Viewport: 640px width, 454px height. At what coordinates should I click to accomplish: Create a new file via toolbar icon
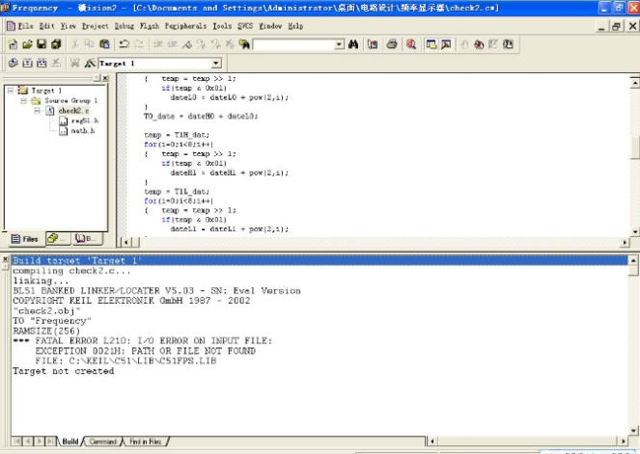click(x=14, y=44)
